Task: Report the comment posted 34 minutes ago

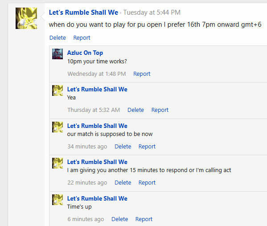Action: tap(147, 147)
